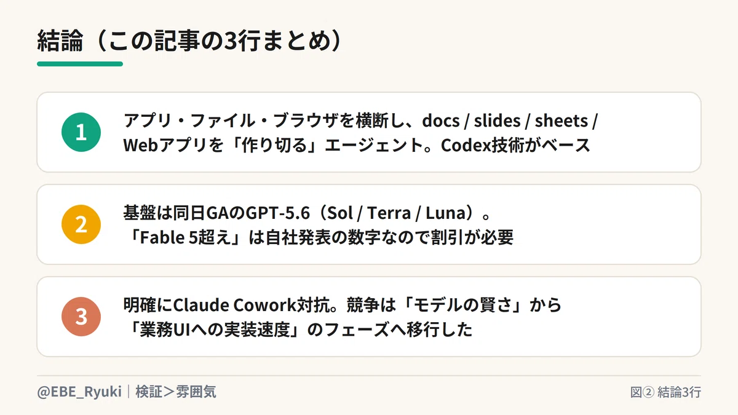738x415 pixels.
Task: Click the green number 1 circle
Action: tap(81, 132)
